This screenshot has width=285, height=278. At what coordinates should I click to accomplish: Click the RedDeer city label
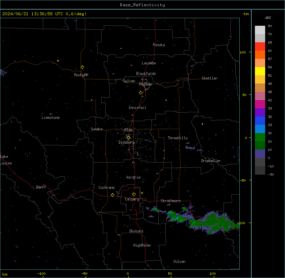(x=145, y=84)
